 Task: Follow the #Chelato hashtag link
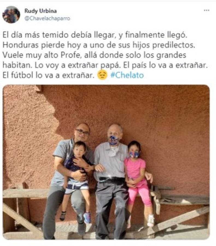[x=127, y=75]
